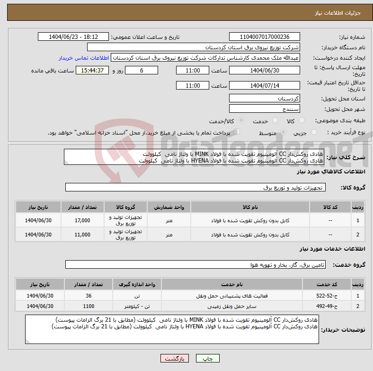Image resolution: width=373 pixels, height=371 pixels.
Task: Click the کد کالا column header
Action: (330, 207)
